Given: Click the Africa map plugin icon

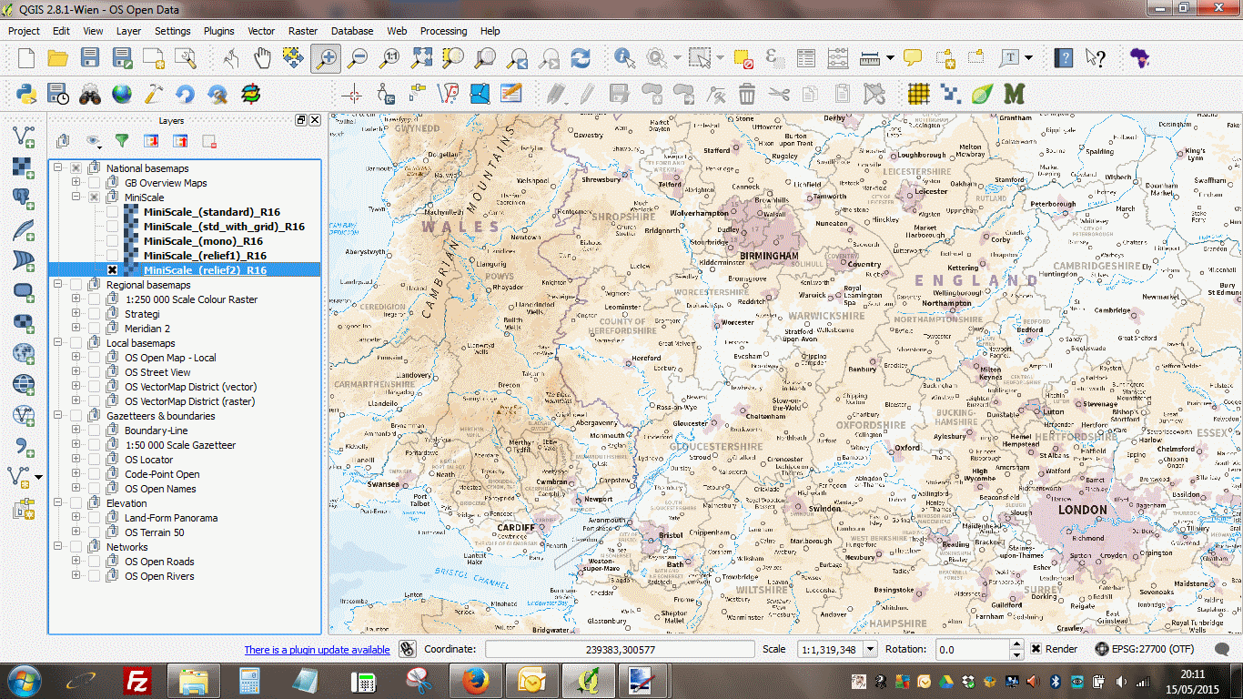Looking at the screenshot, I should coord(1139,58).
